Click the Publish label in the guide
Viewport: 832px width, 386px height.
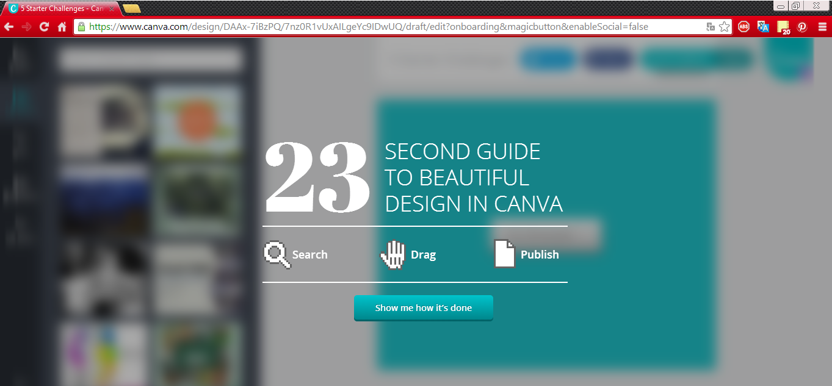[x=540, y=255]
